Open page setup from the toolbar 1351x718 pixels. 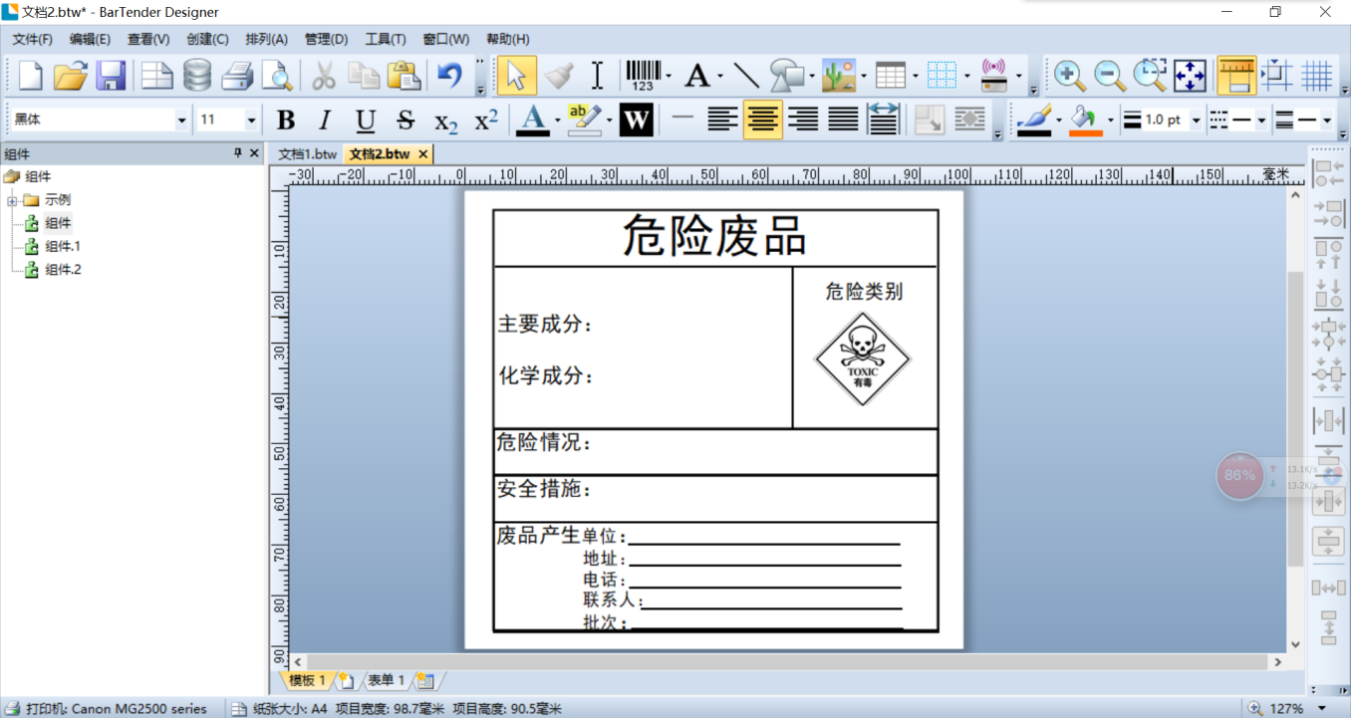[156, 76]
